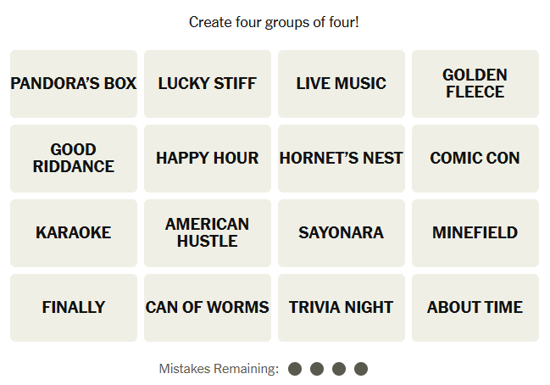Select the CAN OF WORMS tile
550x385 pixels.
pos(208,308)
